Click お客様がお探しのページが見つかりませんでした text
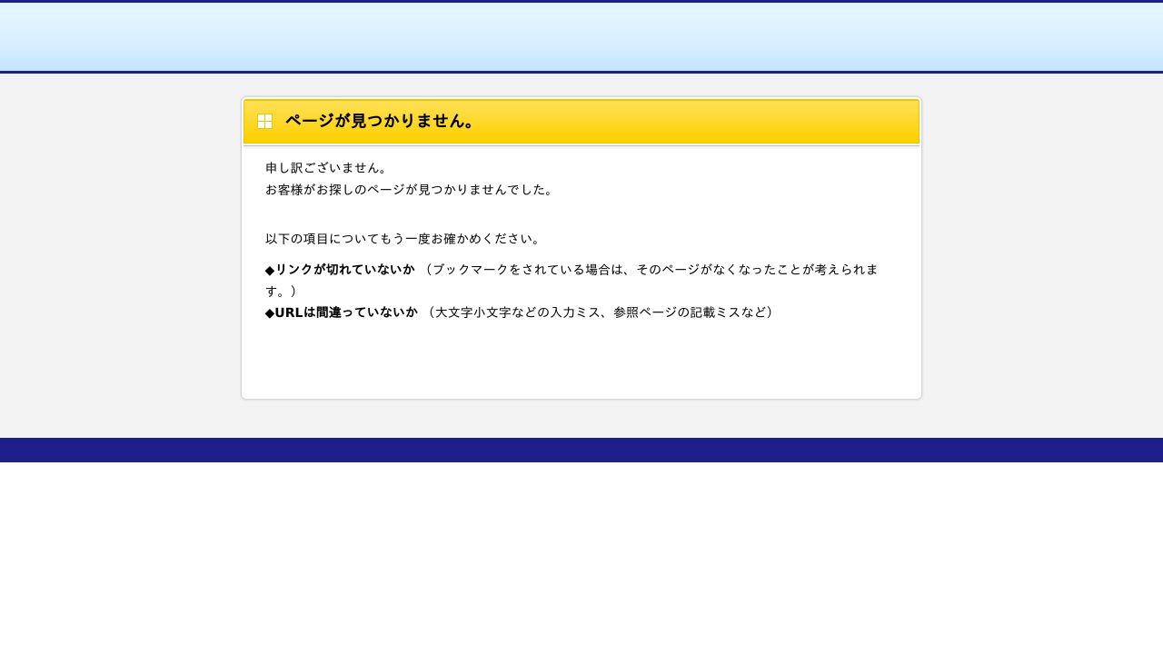The image size is (1163, 654). [409, 190]
